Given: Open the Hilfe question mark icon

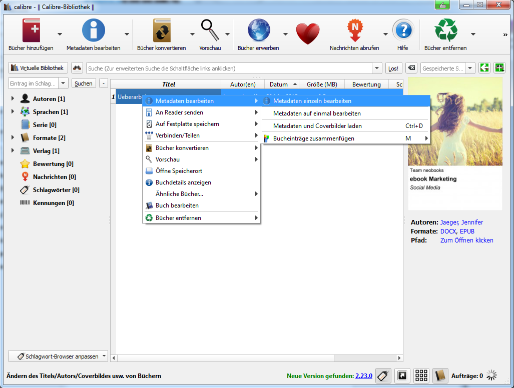Looking at the screenshot, I should click(x=402, y=31).
